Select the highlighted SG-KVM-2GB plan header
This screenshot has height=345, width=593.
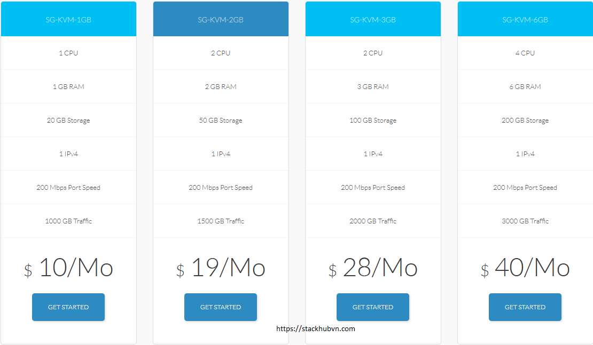tap(221, 20)
